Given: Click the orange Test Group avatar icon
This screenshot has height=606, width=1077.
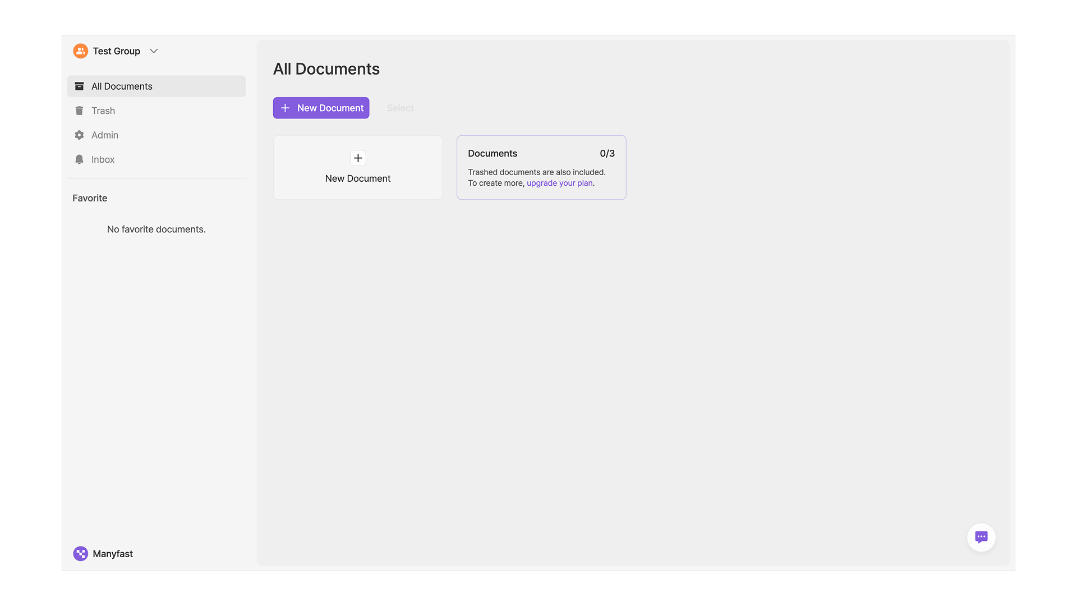Looking at the screenshot, I should coord(80,51).
